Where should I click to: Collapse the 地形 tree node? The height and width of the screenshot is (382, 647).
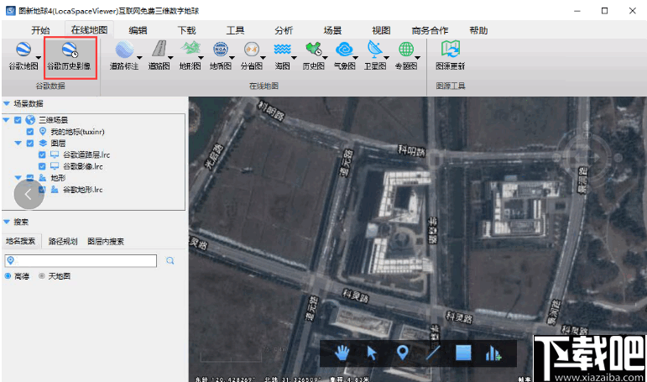[18, 178]
